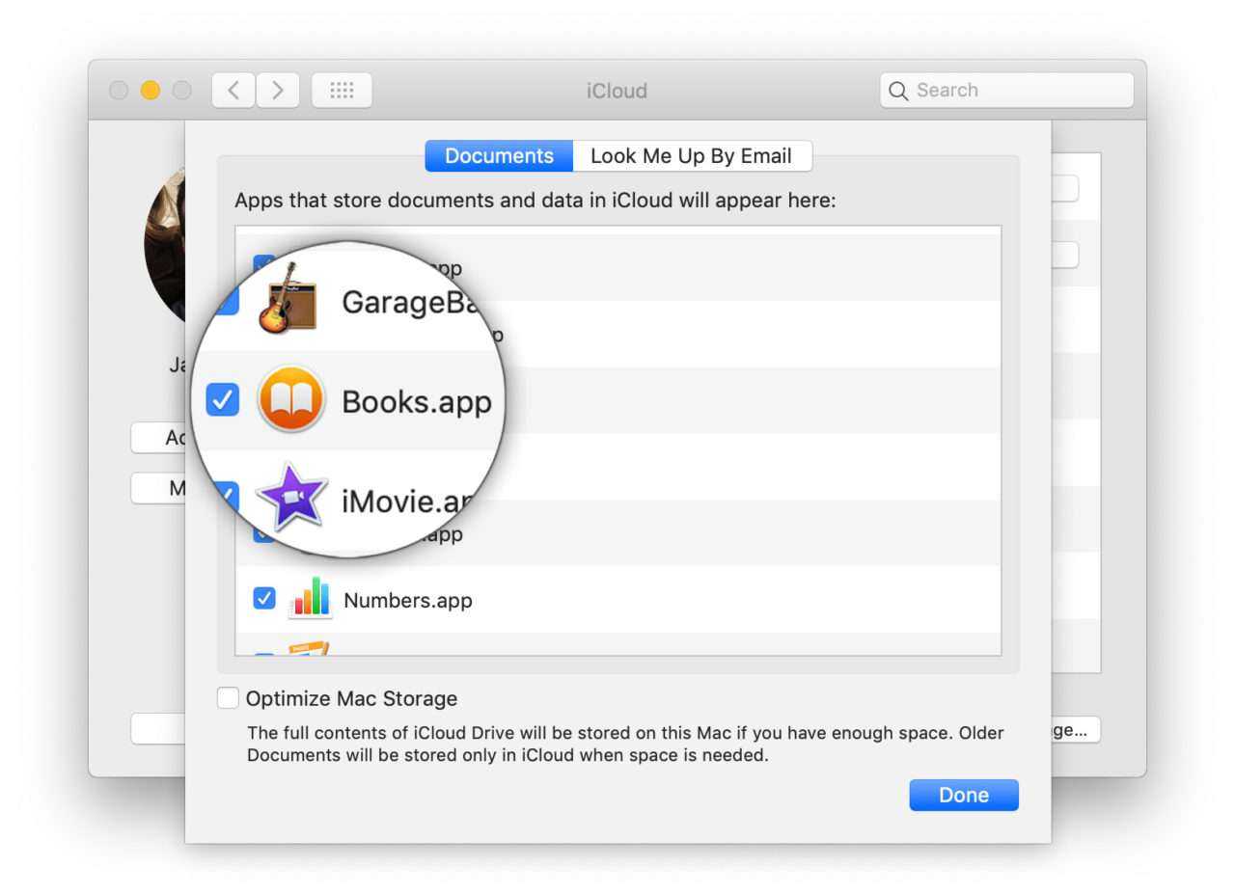This screenshot has height=894, width=1235.
Task: Click the Numbers bar chart icon
Action: (311, 599)
